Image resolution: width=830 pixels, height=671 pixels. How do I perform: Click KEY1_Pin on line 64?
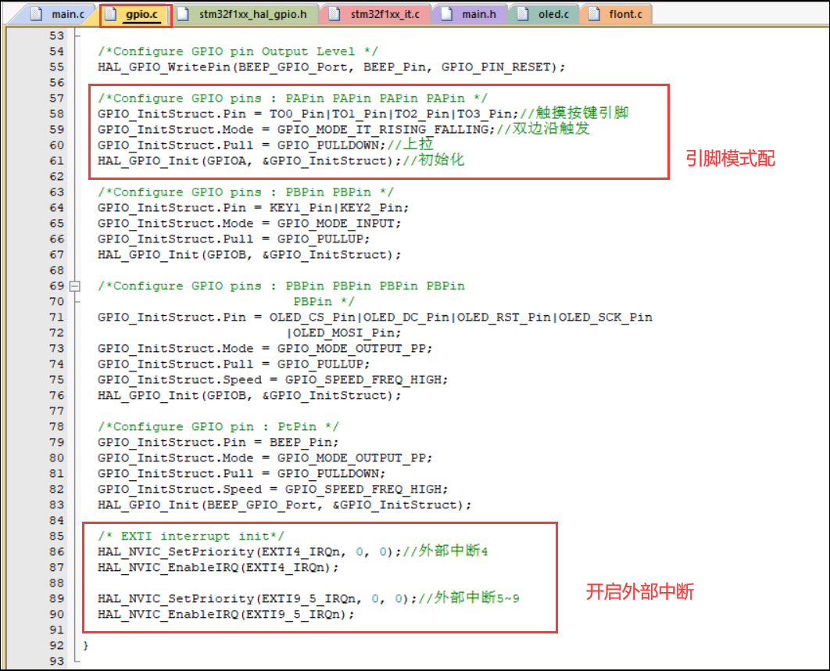click(301, 207)
